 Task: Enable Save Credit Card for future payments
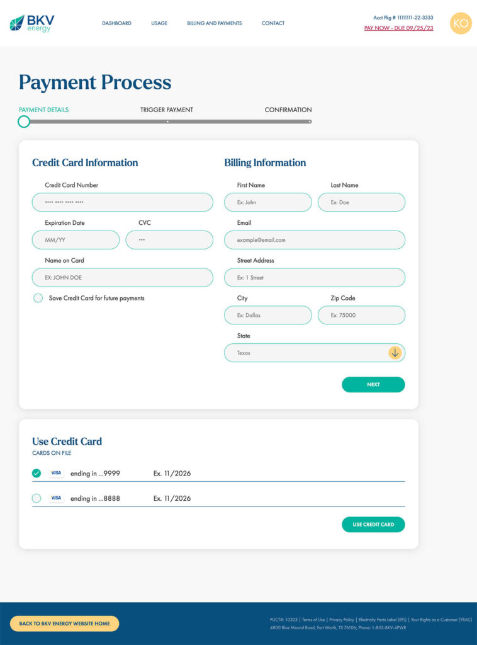(38, 298)
